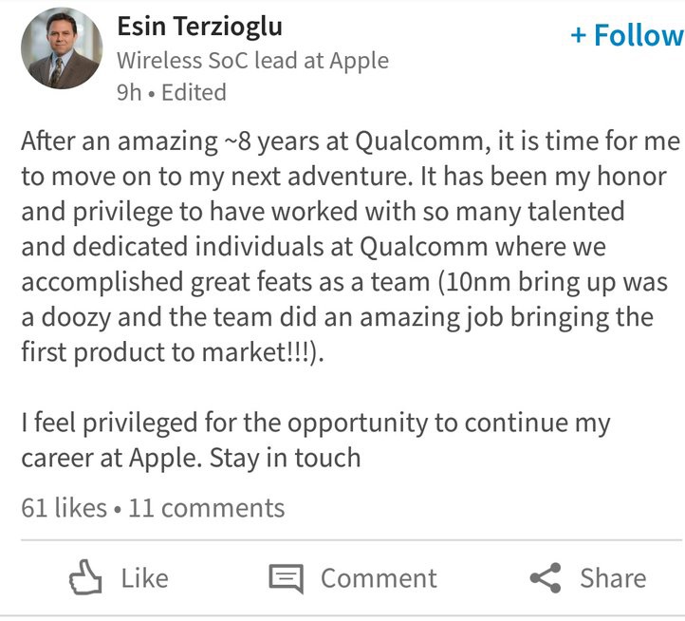Click the Like text label
The image size is (685, 621).
(144, 578)
